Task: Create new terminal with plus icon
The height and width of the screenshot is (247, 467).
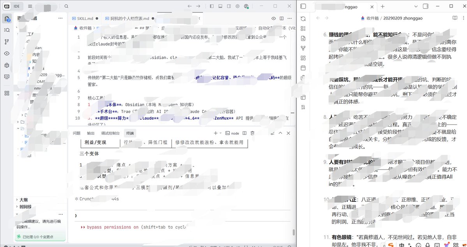Action: pos(216,133)
